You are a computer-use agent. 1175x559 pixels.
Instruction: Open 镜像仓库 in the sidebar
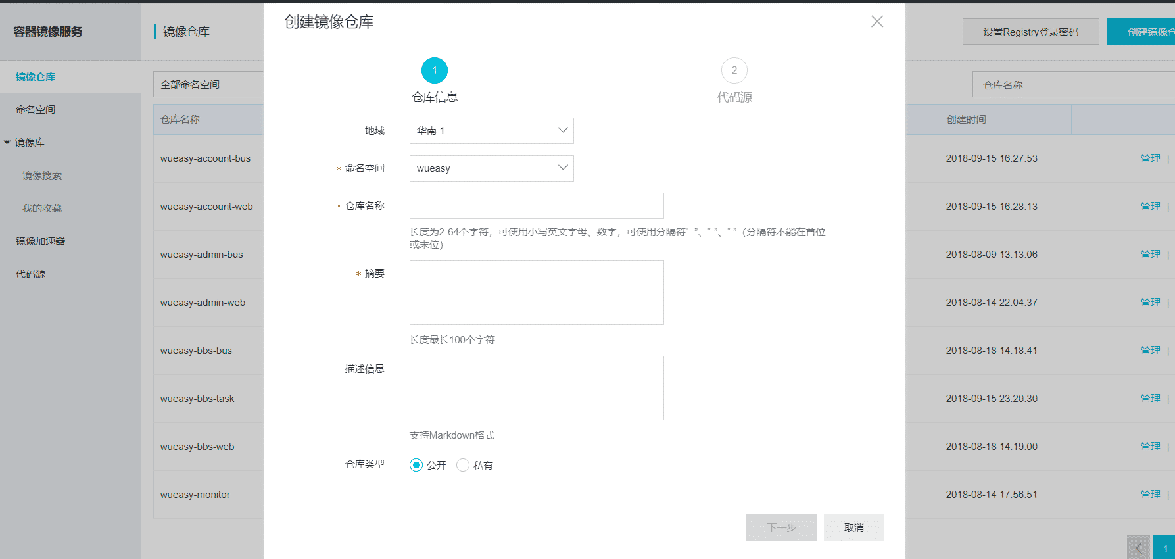click(36, 77)
